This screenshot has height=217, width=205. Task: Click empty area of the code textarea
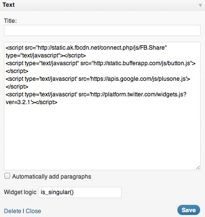(102, 136)
